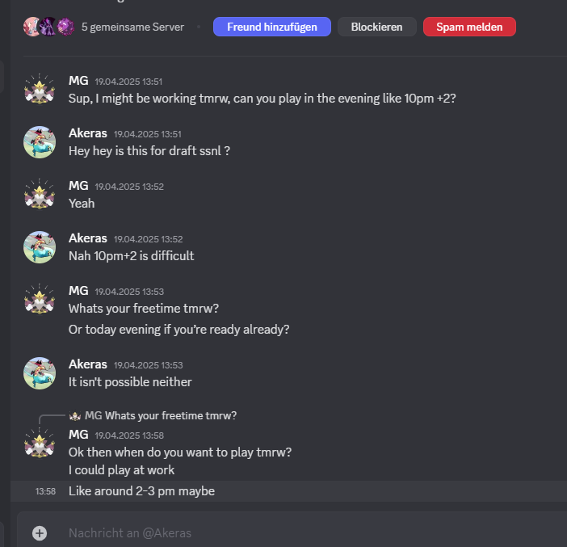This screenshot has height=547, width=567.
Task: Click Akeras's avatar by 'It isn't possible' message
Action: (39, 372)
